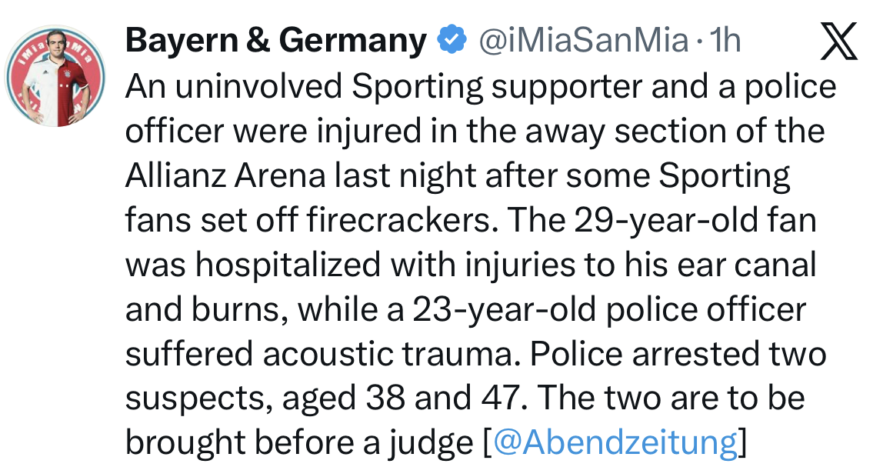
Task: Click the blue verified badge
Action: click(451, 41)
